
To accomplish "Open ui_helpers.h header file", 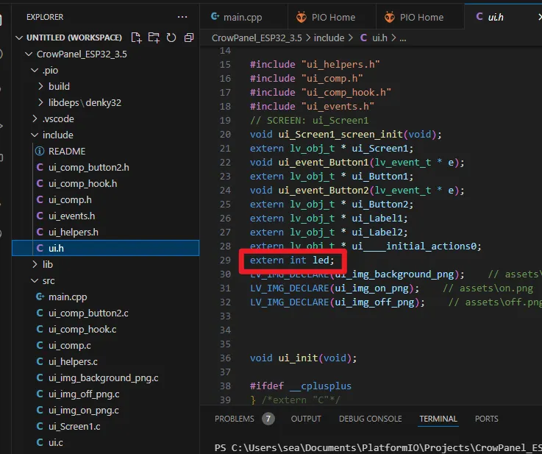I will point(74,232).
